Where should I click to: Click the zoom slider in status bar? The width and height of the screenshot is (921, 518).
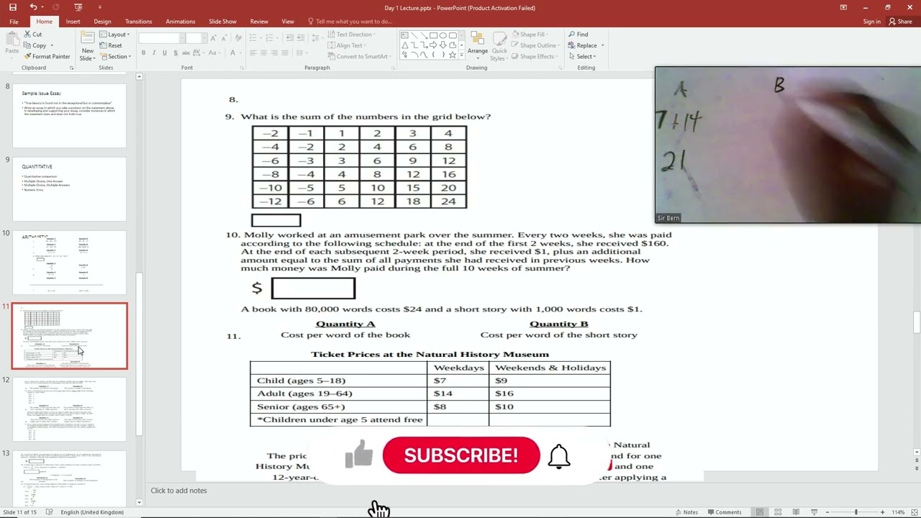856,512
